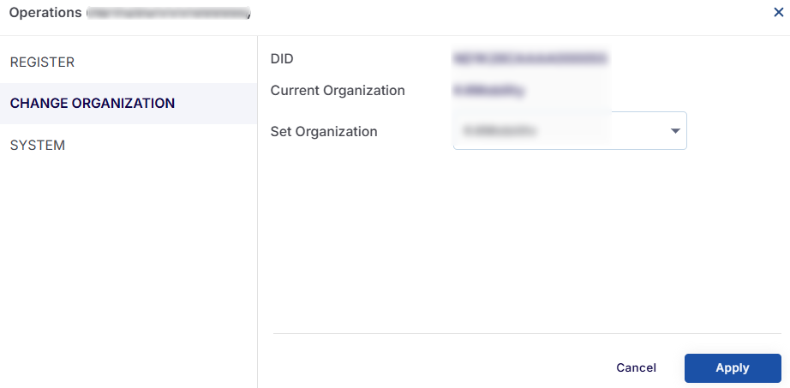This screenshot has width=790, height=388.
Task: Click the DID field label
Action: (282, 59)
